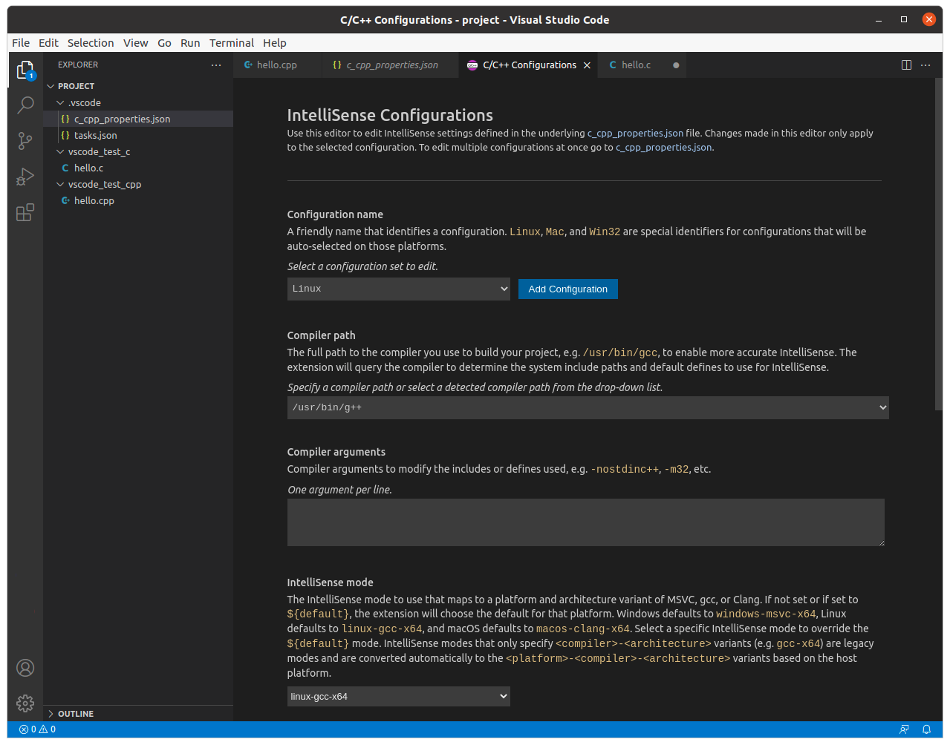Click the IntelliSense mode section title
Viewport: 950px width, 745px height.
pyautogui.click(x=331, y=582)
